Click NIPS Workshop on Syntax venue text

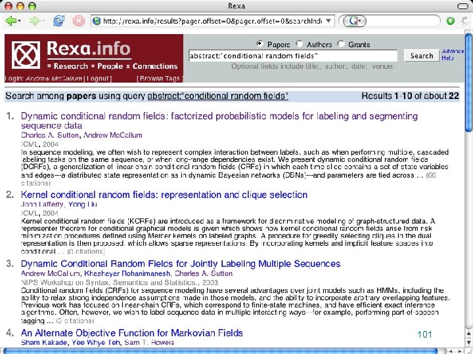click(x=120, y=283)
